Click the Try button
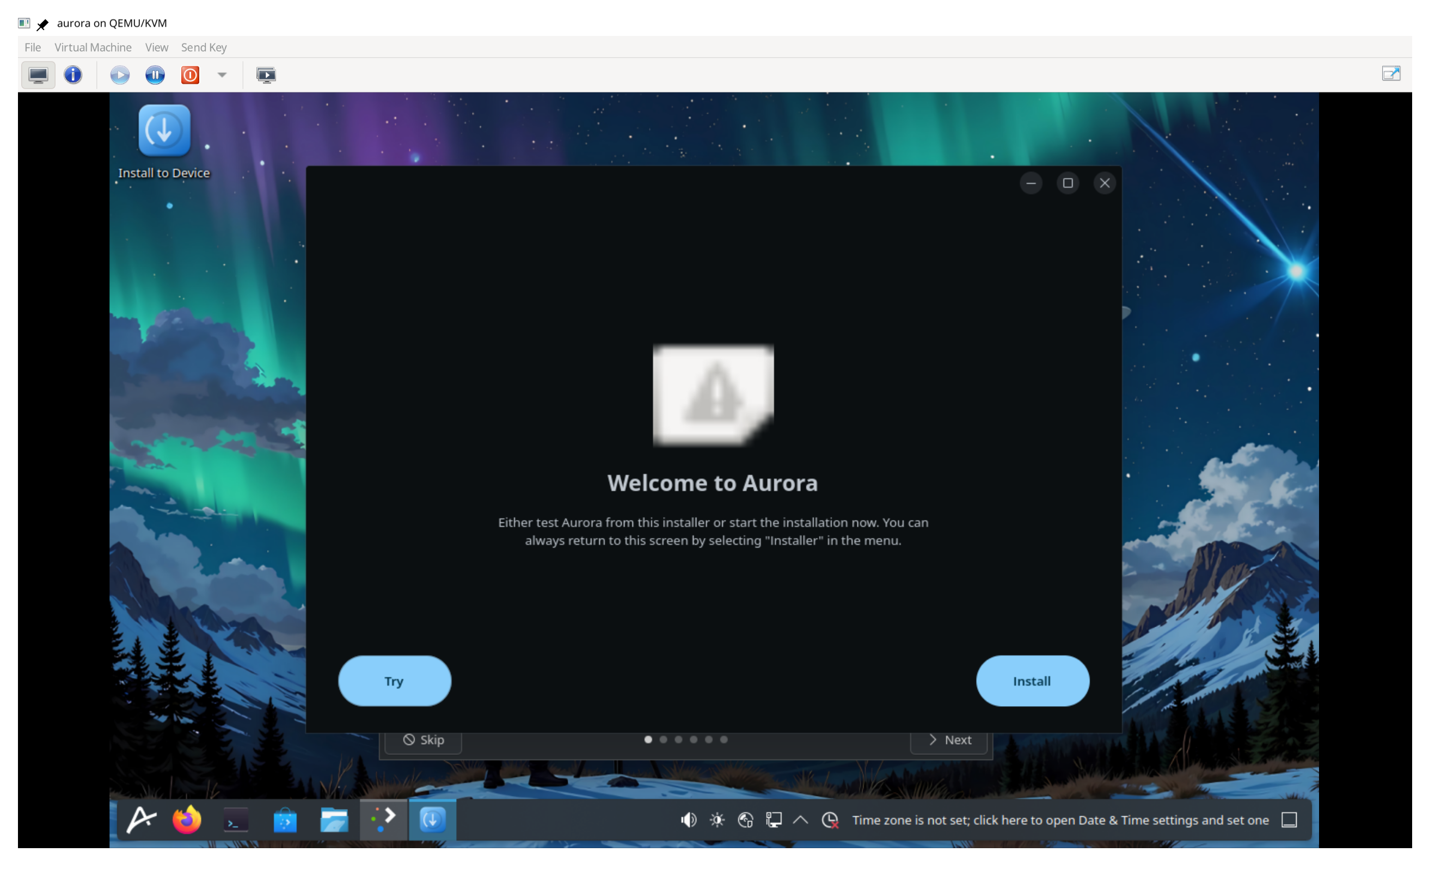 click(394, 681)
